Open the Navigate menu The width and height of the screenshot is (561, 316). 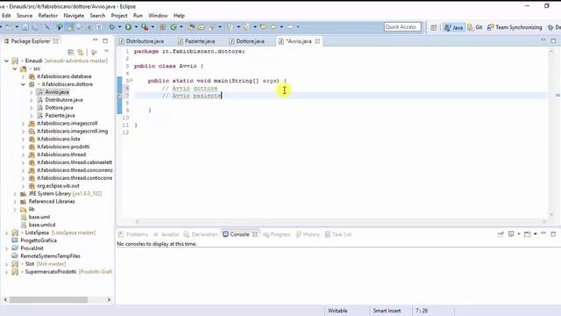point(74,16)
